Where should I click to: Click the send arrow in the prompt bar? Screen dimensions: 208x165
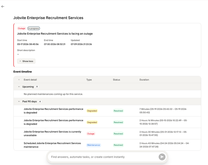[x=162, y=157]
